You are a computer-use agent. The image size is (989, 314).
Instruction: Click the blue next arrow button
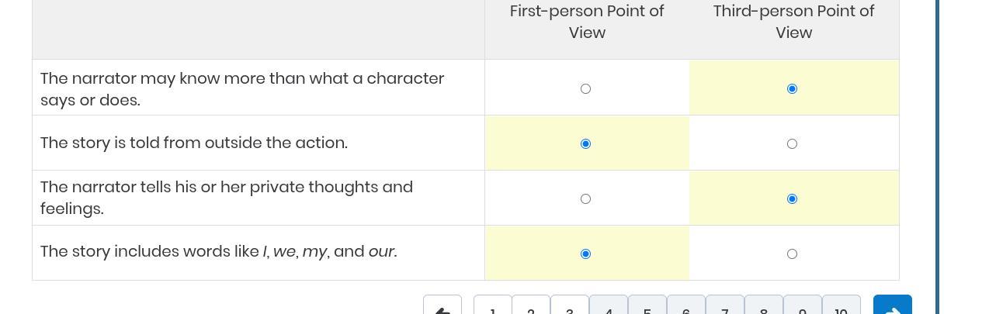(x=892, y=305)
